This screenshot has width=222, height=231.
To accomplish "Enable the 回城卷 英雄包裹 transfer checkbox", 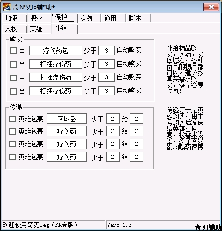I will pyautogui.click(x=12, y=119).
